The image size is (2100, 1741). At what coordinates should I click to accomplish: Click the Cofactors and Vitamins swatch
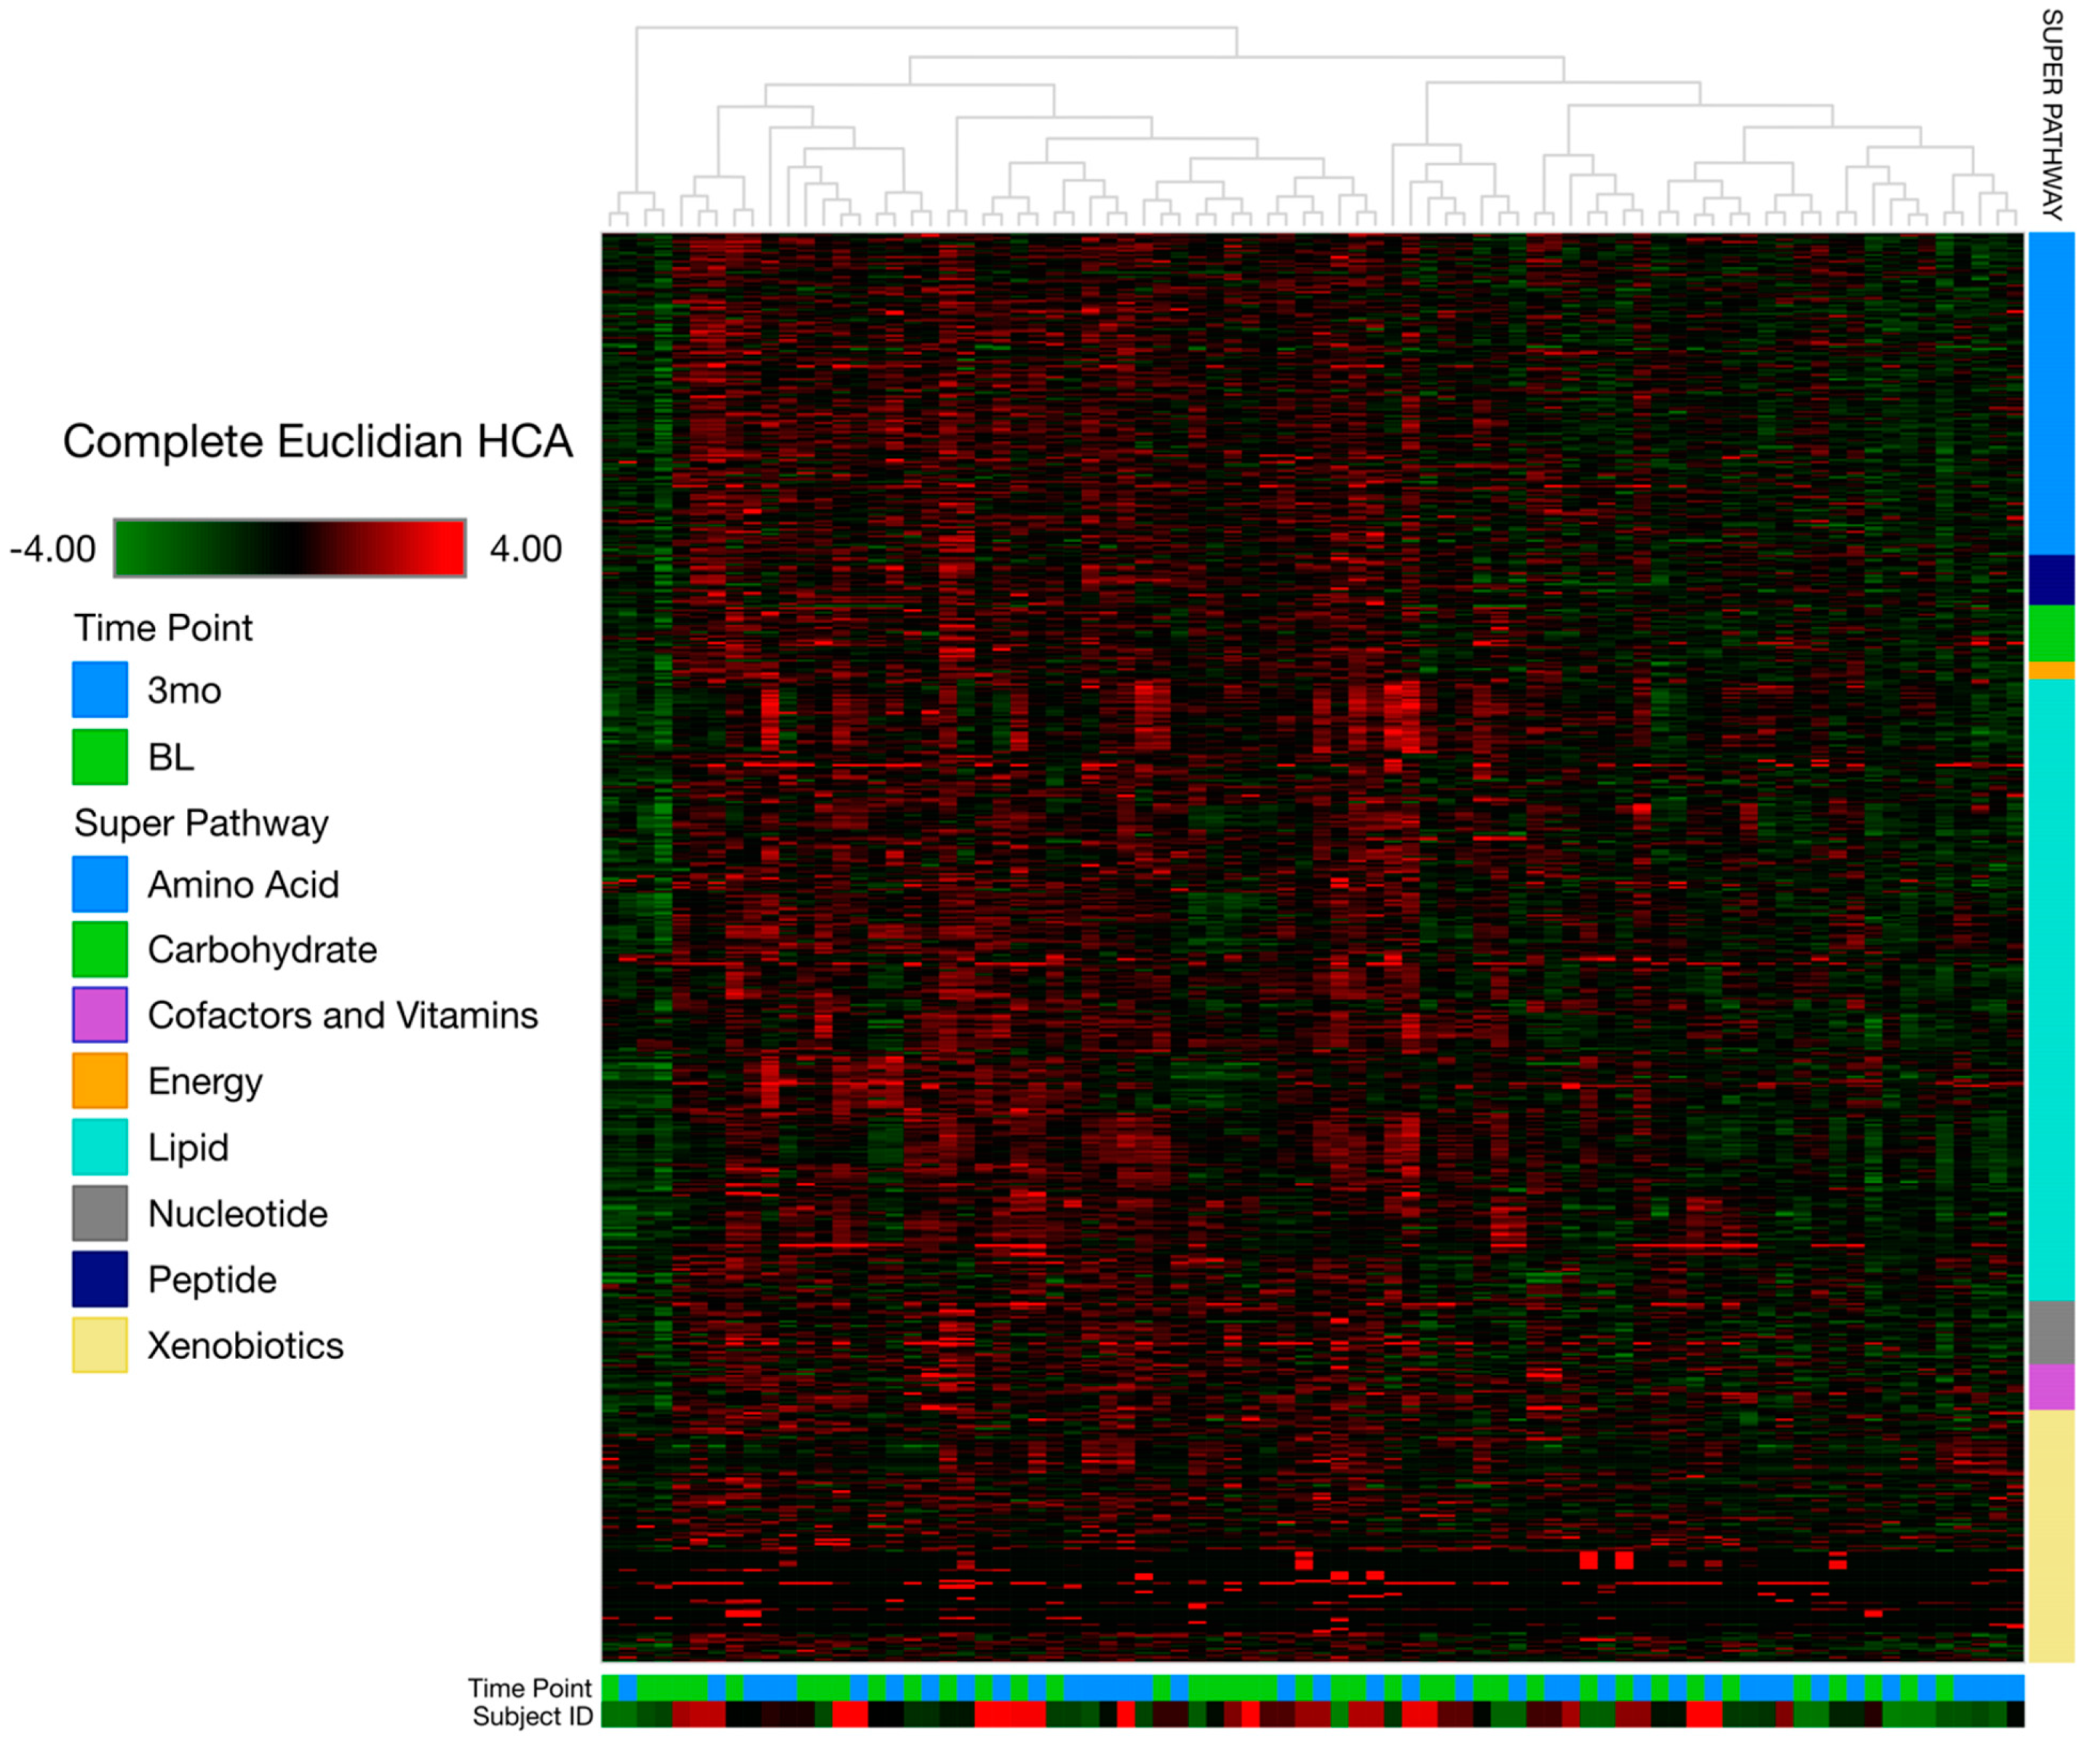click(x=99, y=1014)
